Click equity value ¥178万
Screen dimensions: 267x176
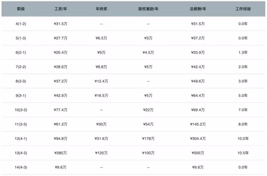coord(148,139)
